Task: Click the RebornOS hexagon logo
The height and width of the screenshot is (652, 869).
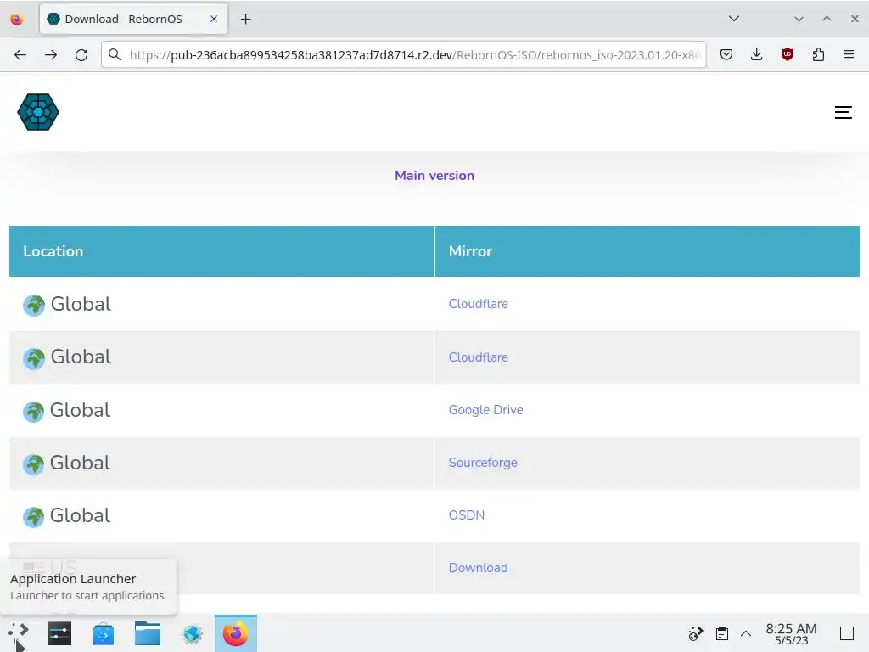Action: coord(37,112)
